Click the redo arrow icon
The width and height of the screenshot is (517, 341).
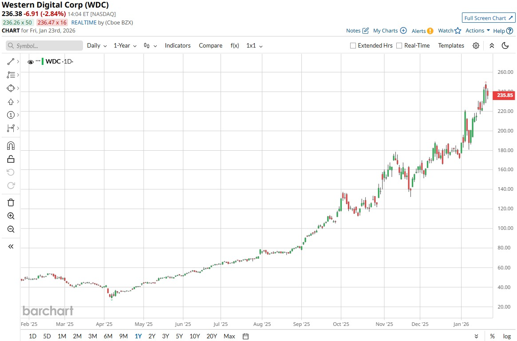pyautogui.click(x=11, y=185)
